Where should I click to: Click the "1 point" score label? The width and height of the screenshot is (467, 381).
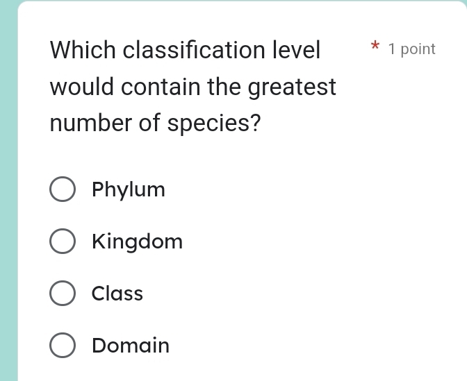412,49
